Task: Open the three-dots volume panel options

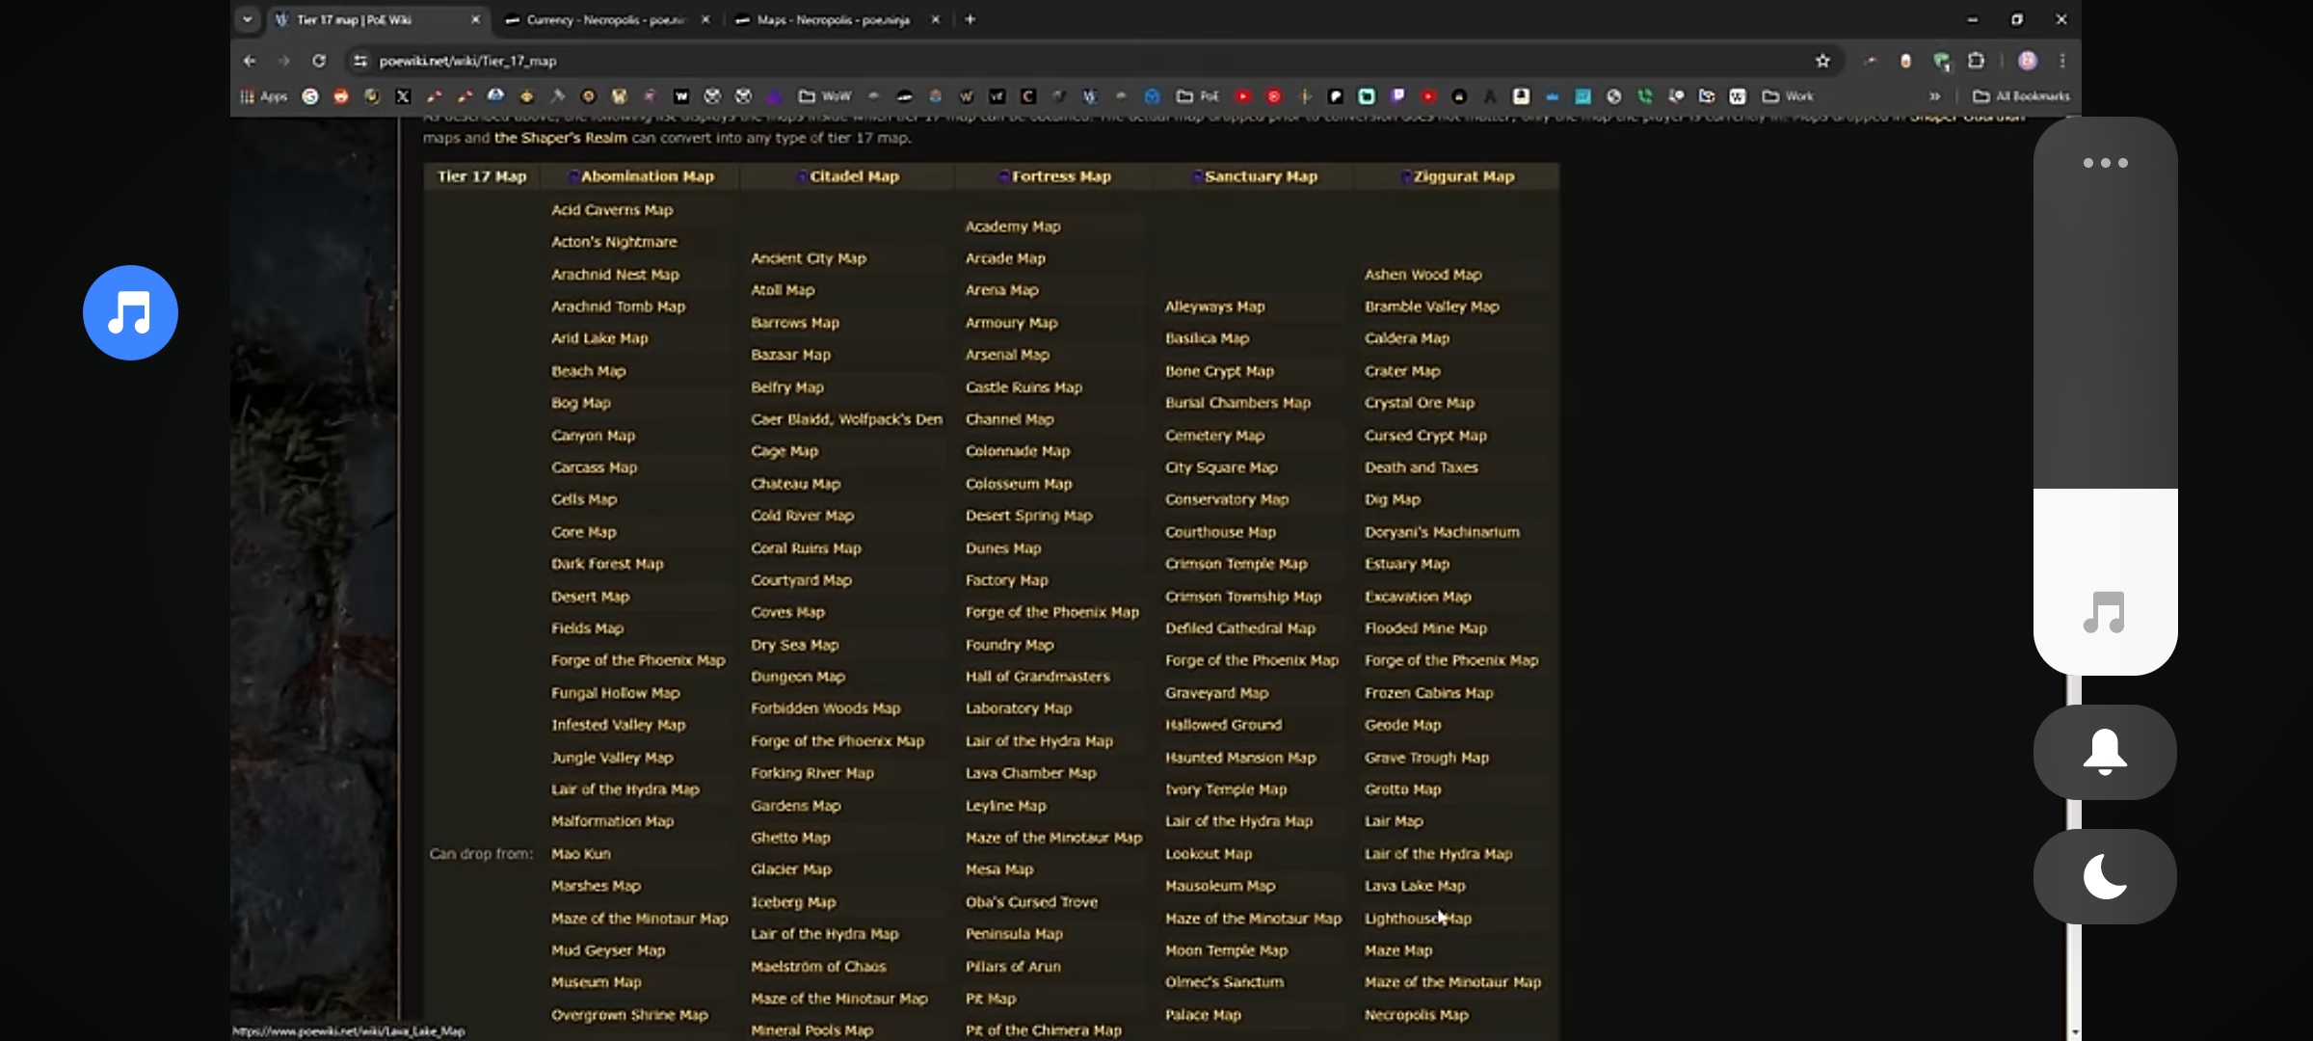Action: pos(2105,163)
